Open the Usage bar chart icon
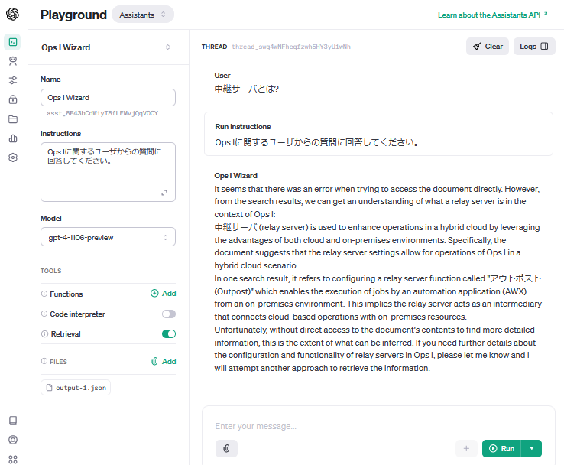Viewport: 564px width, 465px height. 13,138
